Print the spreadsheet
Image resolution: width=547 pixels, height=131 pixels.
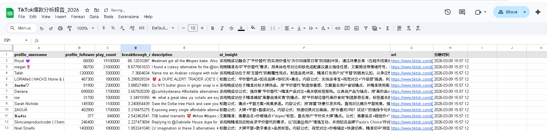pyautogui.click(x=60, y=28)
